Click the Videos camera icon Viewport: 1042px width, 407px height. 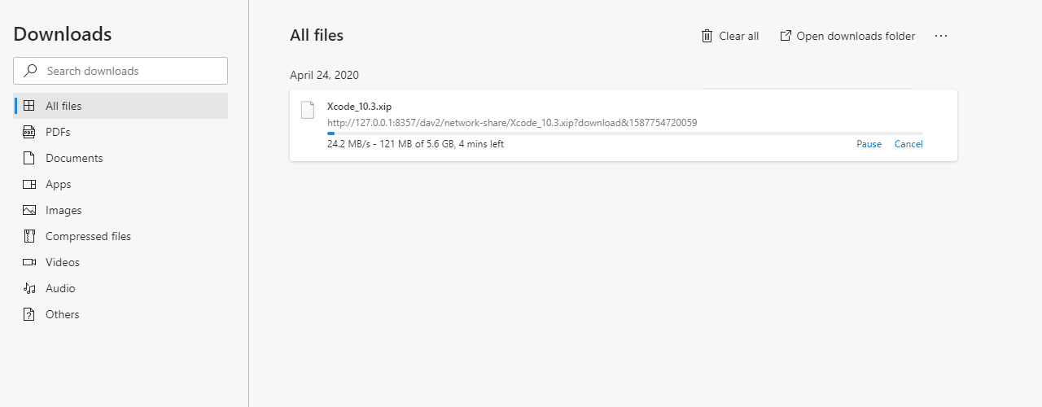click(x=29, y=262)
